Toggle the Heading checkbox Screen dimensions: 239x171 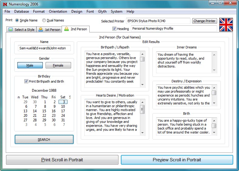point(114,28)
